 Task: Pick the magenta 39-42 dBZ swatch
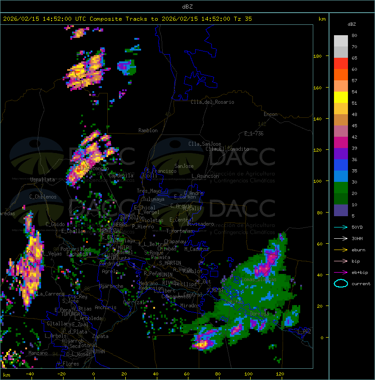341,143
